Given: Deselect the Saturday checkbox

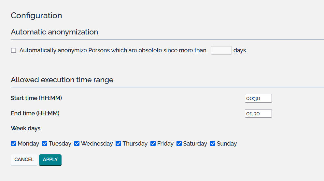Looking at the screenshot, I should point(179,144).
